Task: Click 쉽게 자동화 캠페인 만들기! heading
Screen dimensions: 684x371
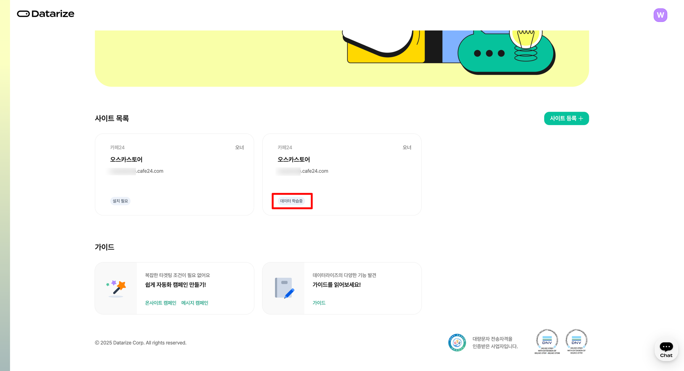Action: tap(175, 285)
